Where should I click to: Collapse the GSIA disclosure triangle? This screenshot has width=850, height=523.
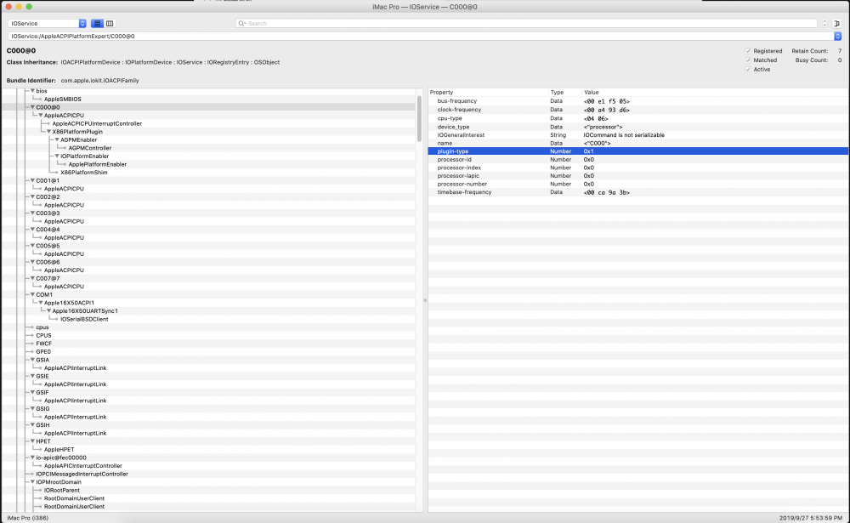pyautogui.click(x=32, y=360)
